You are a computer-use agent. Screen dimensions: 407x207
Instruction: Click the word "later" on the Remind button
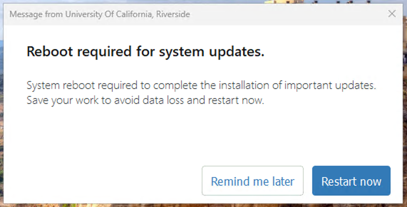coord(283,181)
